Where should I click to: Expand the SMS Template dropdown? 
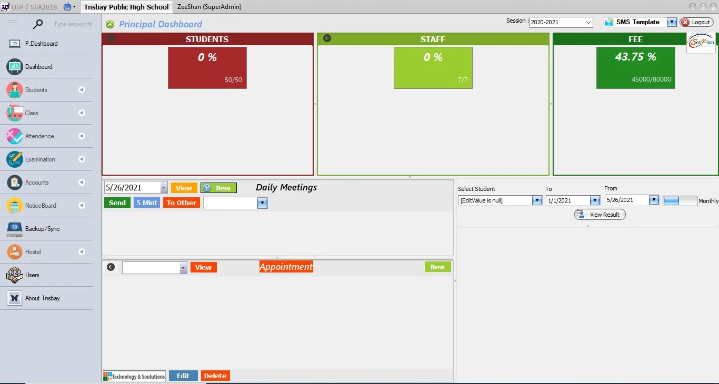click(x=671, y=22)
